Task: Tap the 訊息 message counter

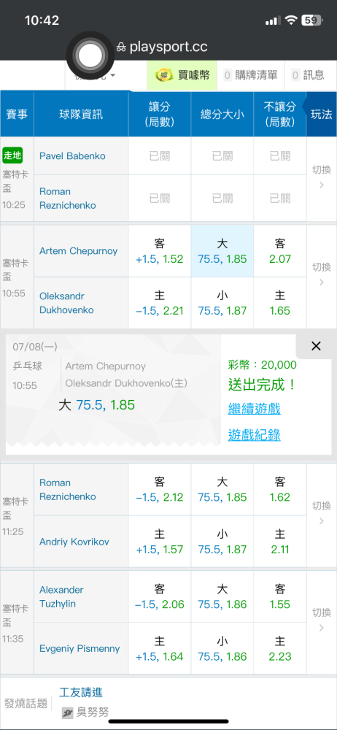Action: [x=308, y=75]
